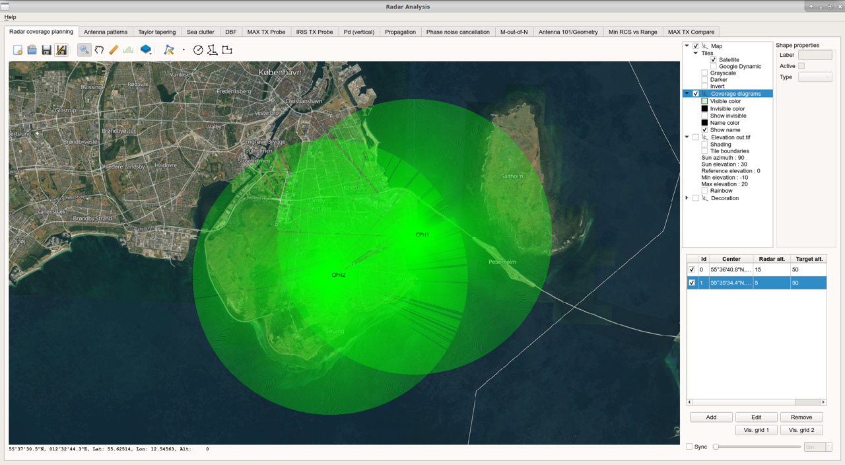
Task: Open an existing project file
Action: tap(32, 49)
